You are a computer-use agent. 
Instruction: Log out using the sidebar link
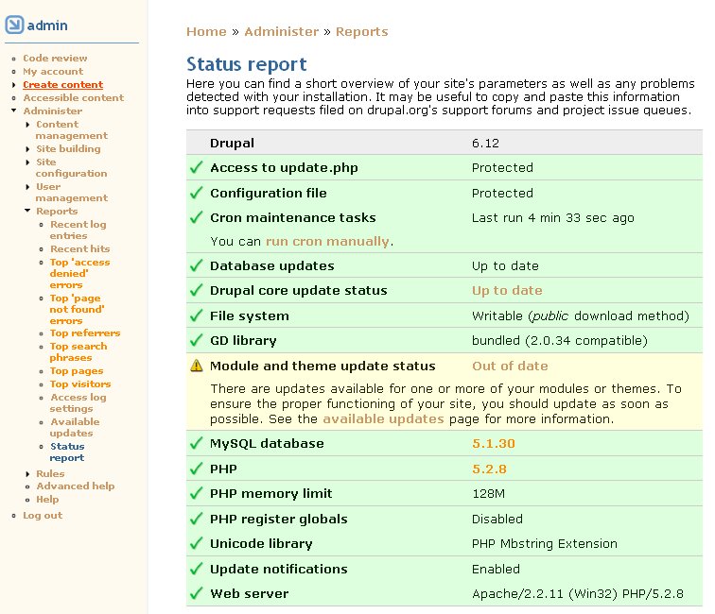pyautogui.click(x=43, y=516)
